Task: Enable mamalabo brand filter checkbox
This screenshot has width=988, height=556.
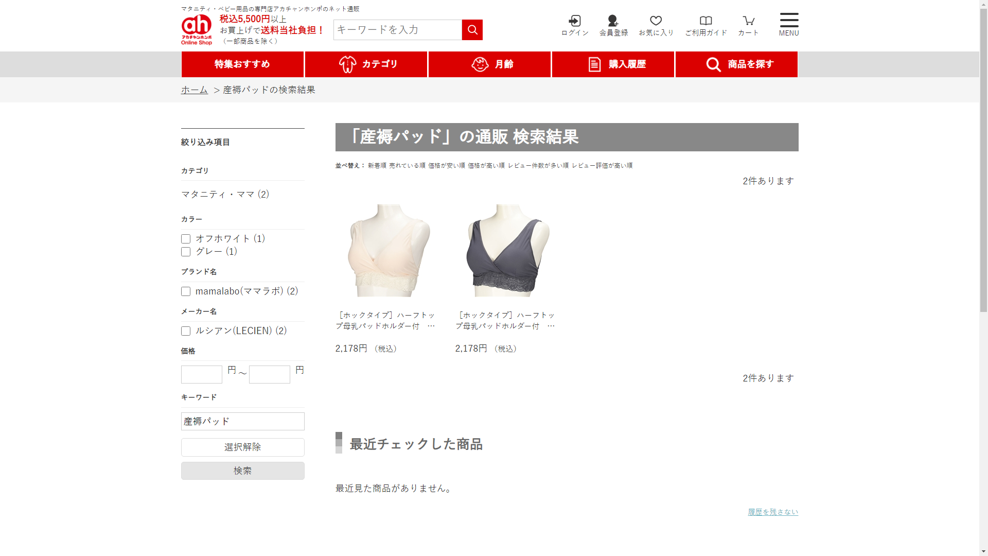Action: click(x=186, y=291)
